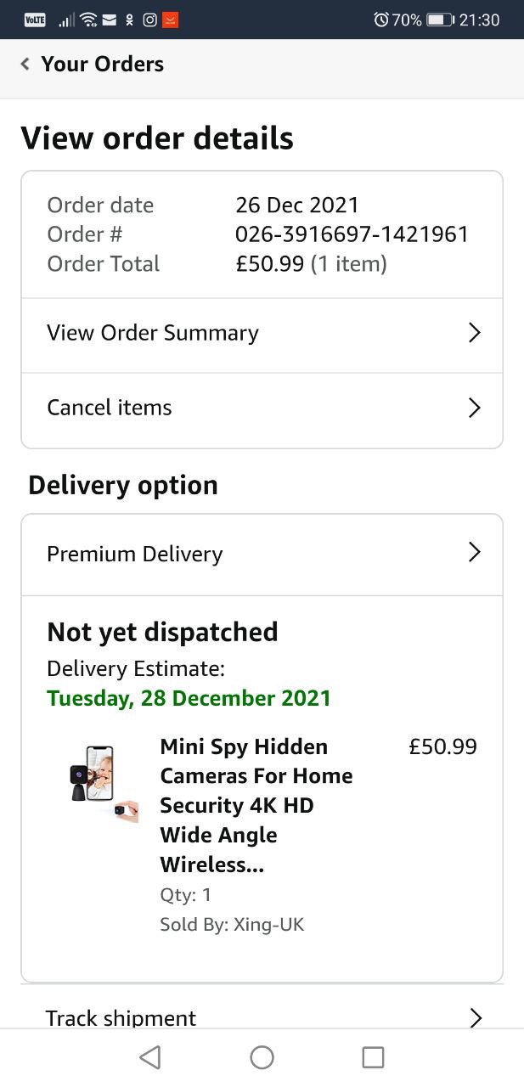Open Track shipment chevron
524x1087 pixels.
coord(475,1017)
